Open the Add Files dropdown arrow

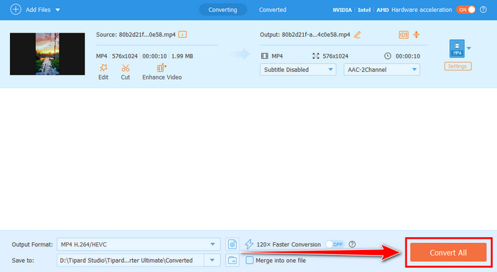tap(58, 10)
